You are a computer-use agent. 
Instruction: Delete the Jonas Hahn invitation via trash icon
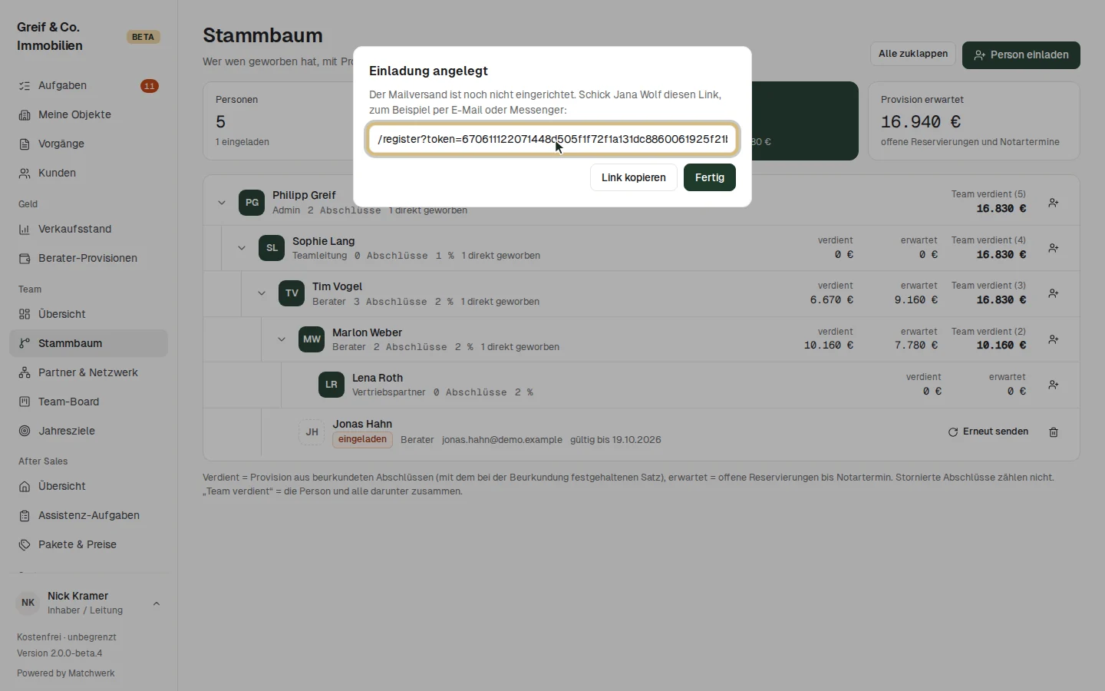(1054, 432)
